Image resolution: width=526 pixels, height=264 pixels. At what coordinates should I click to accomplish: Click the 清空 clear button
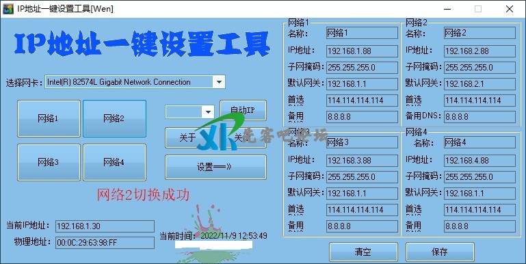(x=363, y=252)
